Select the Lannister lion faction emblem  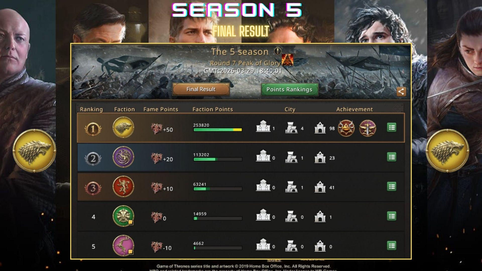pos(123,186)
